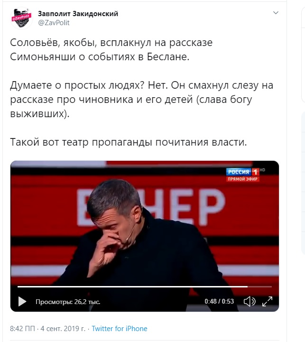
Task: Mute the video volume speaker icon
Action: (250, 301)
